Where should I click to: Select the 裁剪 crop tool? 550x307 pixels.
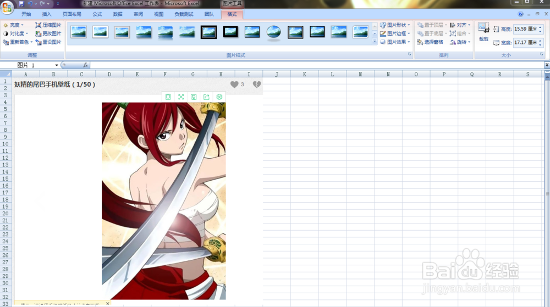point(483,32)
